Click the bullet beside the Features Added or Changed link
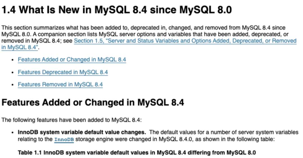303x158 pixels. tap(12, 60)
